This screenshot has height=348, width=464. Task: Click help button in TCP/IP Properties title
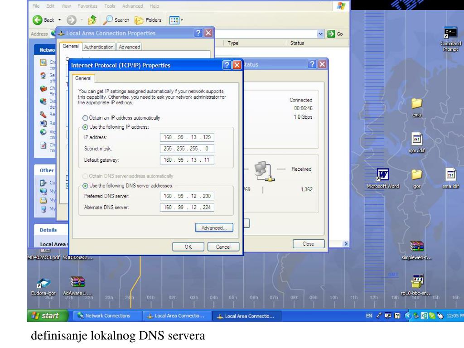227,65
